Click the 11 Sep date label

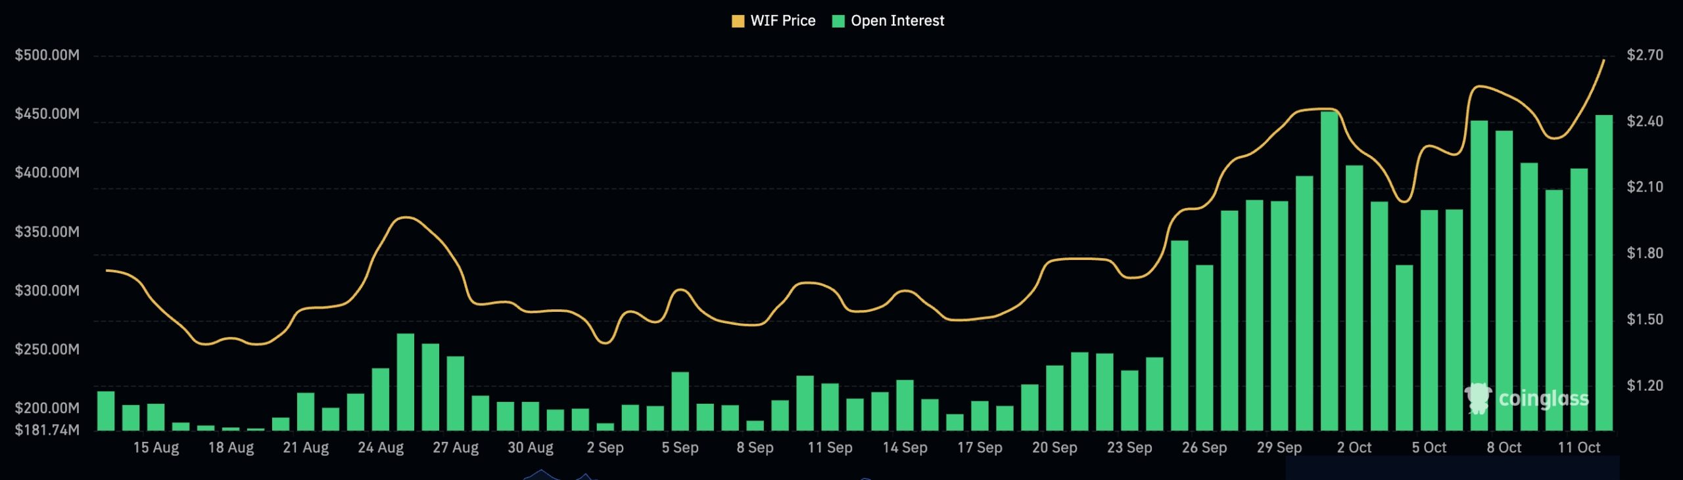point(830,448)
